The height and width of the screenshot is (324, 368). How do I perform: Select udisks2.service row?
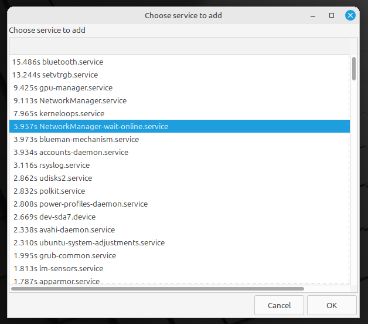pos(179,178)
